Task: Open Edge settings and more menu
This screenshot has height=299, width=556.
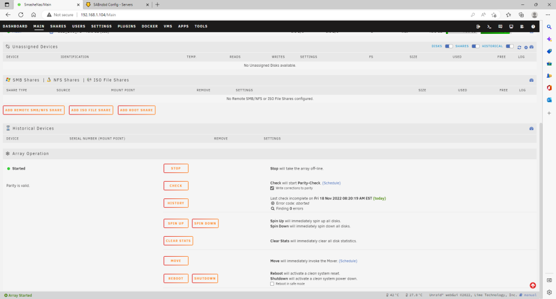Action: [x=548, y=15]
